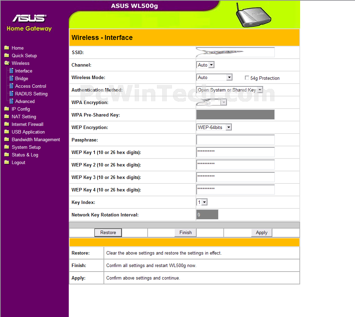Enable the 54g Protection checkbox

247,78
